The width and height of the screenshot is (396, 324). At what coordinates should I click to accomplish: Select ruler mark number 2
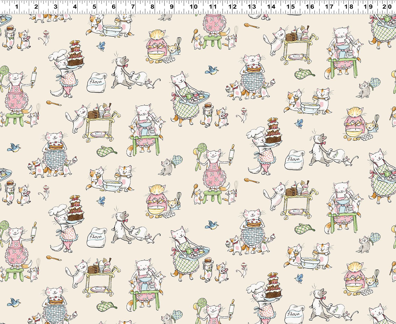[36, 7]
